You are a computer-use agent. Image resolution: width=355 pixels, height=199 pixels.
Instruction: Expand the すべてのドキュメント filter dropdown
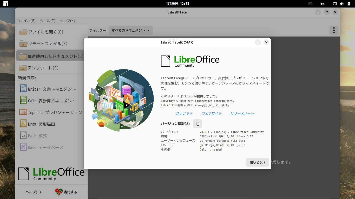[x=131, y=30]
